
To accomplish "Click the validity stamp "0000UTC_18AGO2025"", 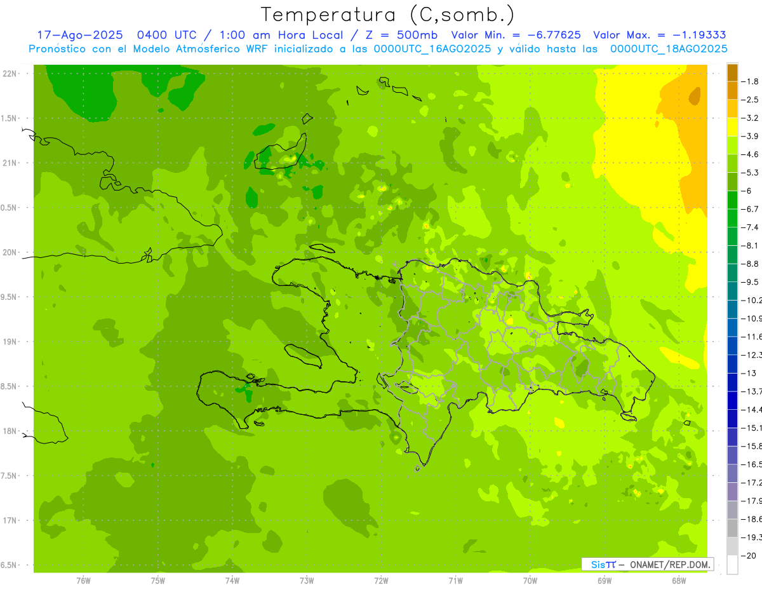I will click(x=669, y=49).
